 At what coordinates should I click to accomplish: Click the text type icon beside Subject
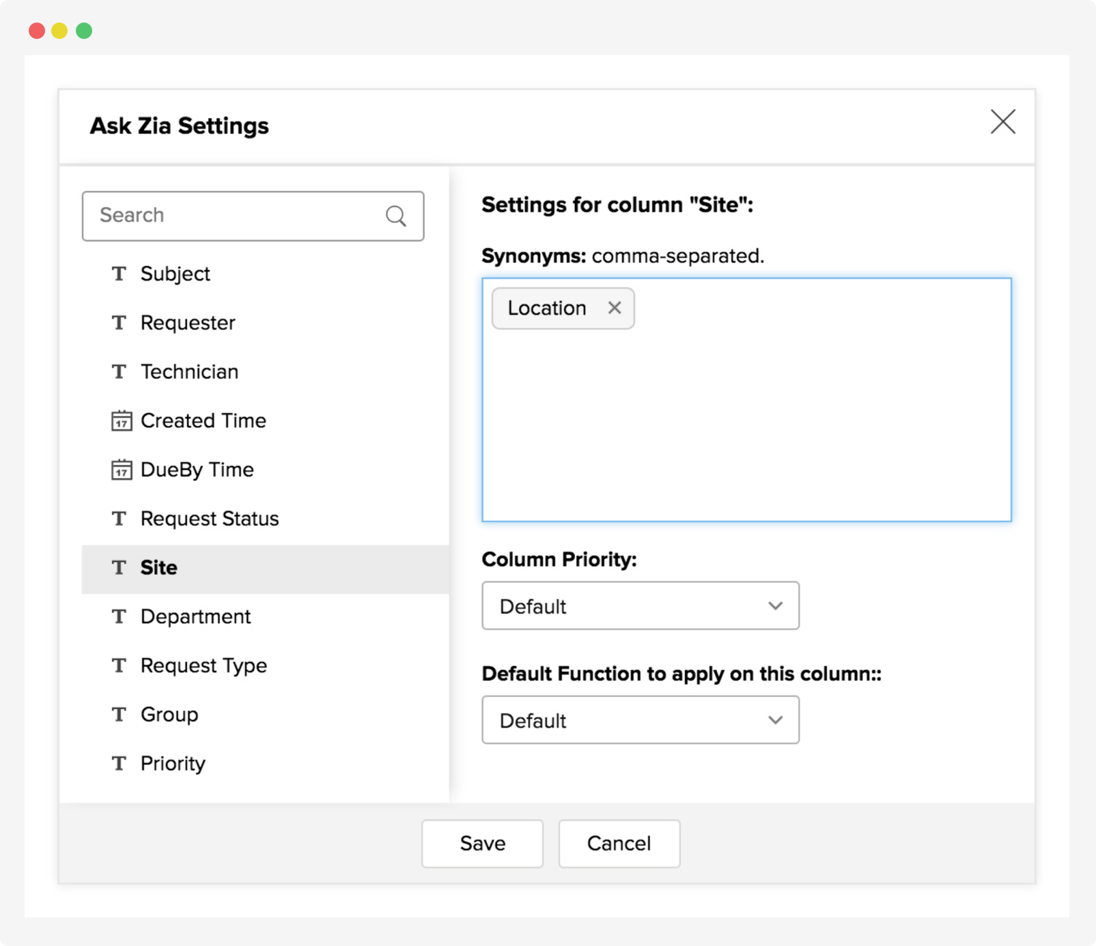120,274
